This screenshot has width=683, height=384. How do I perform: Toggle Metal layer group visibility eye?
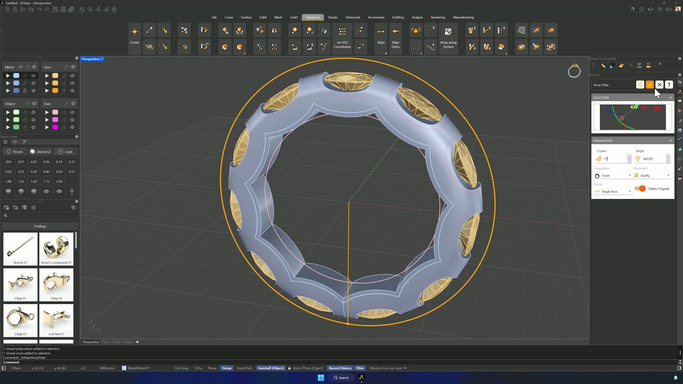(34, 67)
